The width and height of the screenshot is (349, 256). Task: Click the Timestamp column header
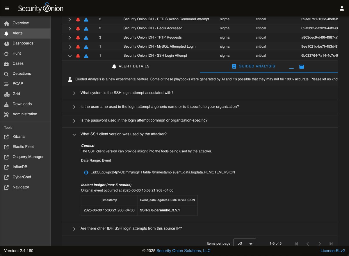coord(109,200)
